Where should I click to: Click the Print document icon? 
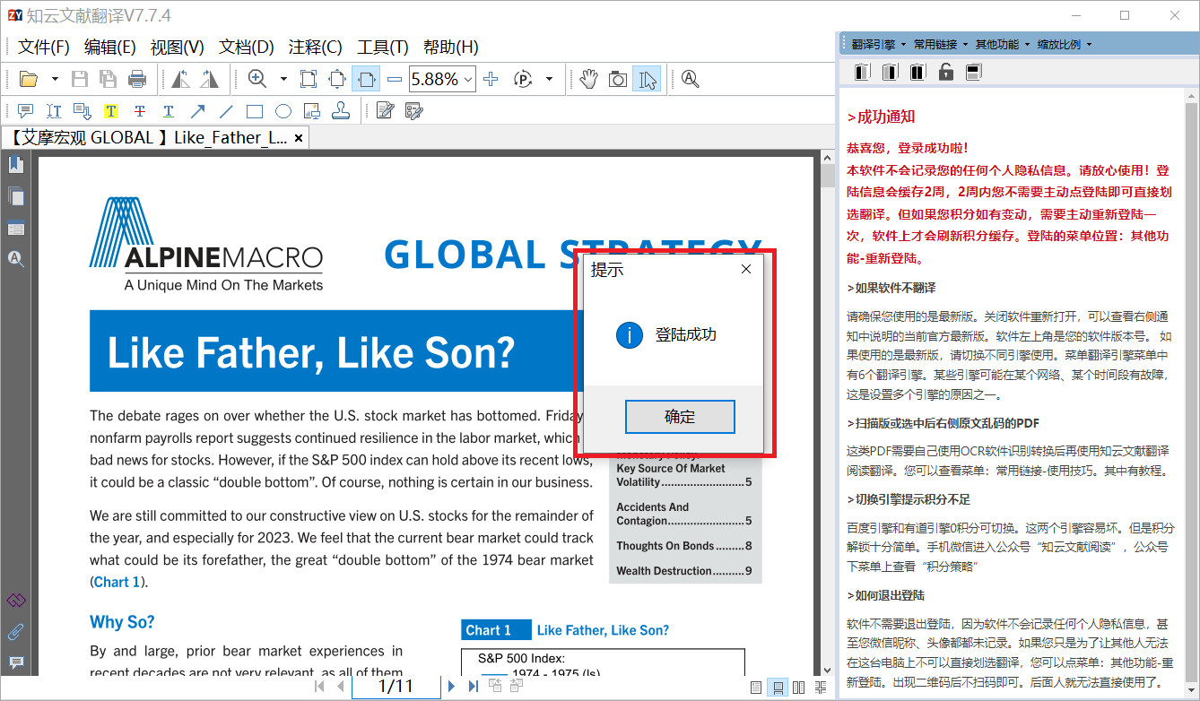pyautogui.click(x=137, y=79)
